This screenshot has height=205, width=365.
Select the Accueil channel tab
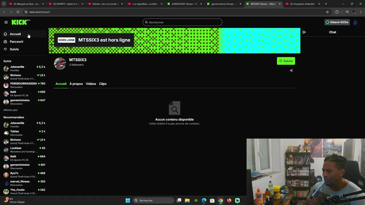(61, 84)
